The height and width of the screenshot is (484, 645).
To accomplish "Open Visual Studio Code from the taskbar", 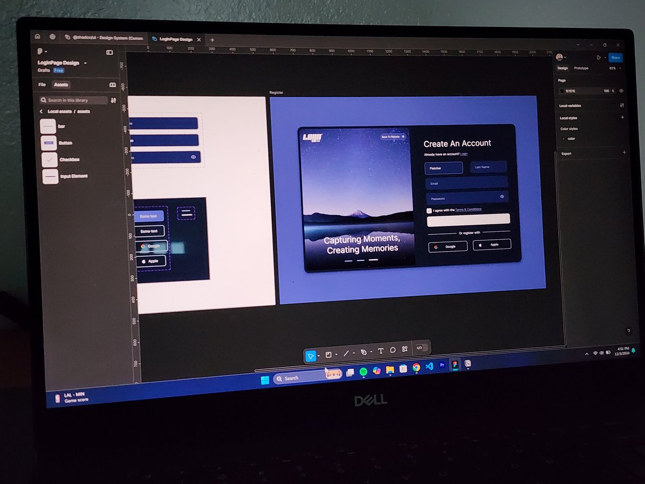I will coord(429,366).
